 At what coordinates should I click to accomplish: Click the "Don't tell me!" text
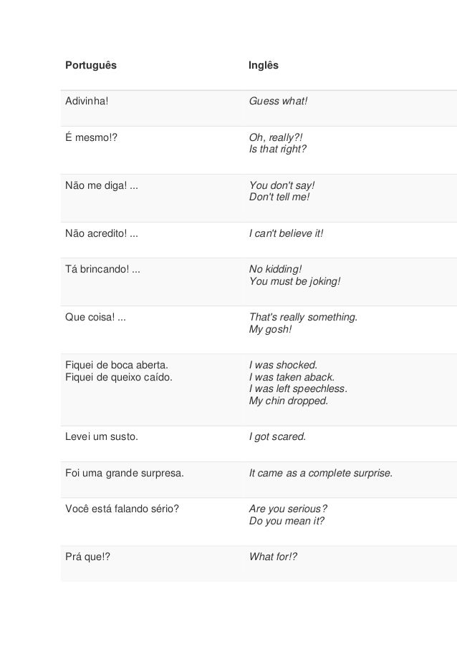pyautogui.click(x=279, y=196)
